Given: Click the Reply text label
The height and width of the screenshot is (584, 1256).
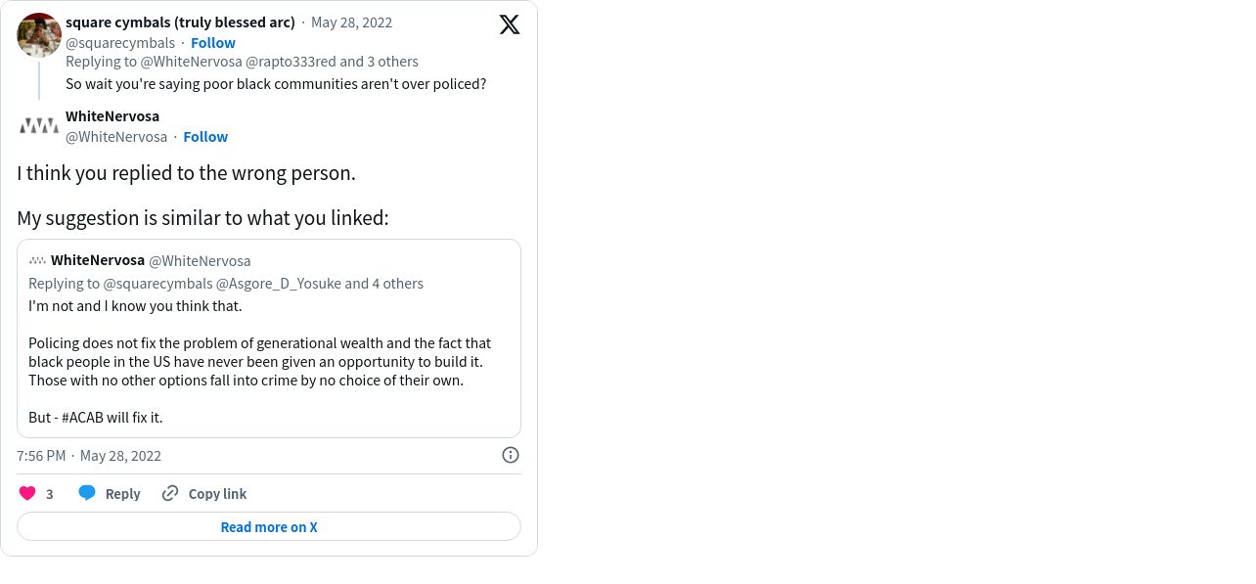Looking at the screenshot, I should (x=122, y=493).
